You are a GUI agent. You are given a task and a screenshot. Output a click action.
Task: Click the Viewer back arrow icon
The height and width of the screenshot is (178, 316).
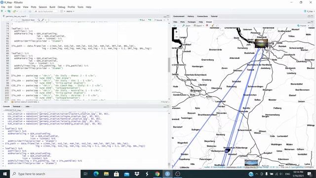click(174, 26)
